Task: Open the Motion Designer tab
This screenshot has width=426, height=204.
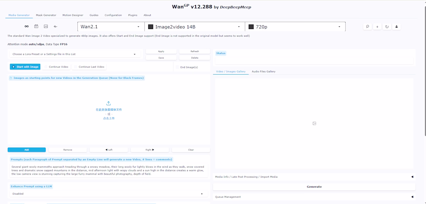Action: pos(73,15)
